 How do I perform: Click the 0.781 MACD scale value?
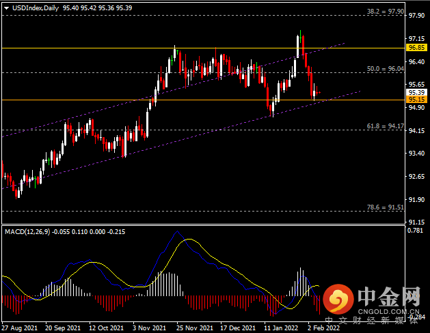[x=415, y=231]
